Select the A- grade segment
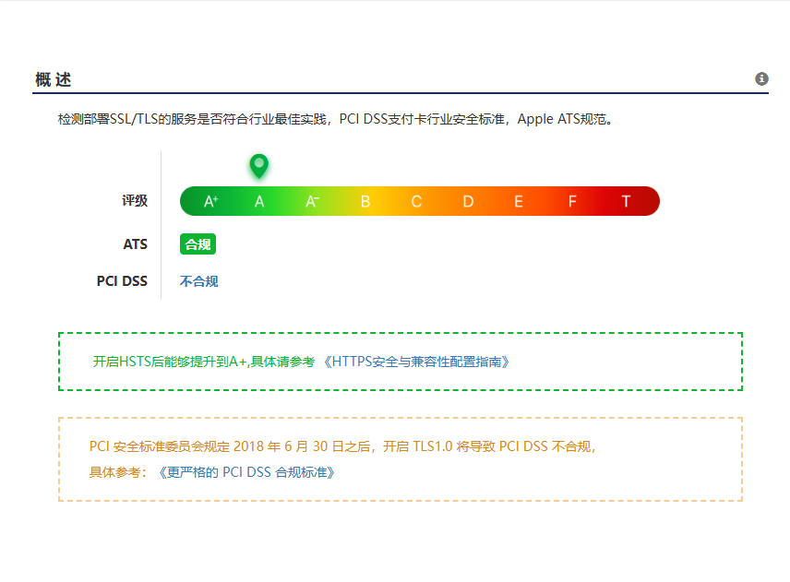 click(312, 201)
